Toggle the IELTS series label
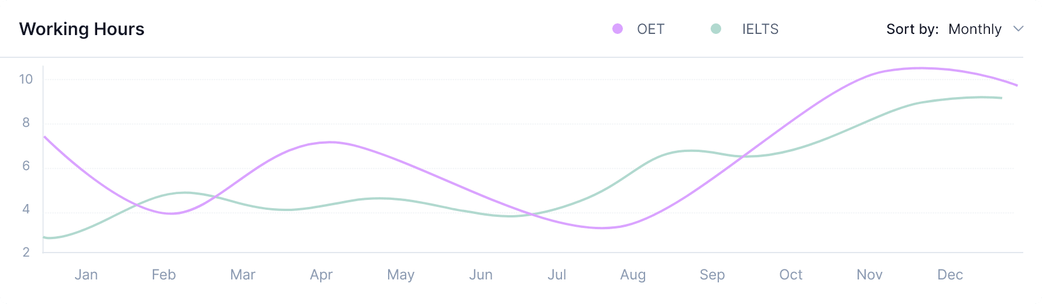This screenshot has width=1042, height=304. pyautogui.click(x=760, y=29)
